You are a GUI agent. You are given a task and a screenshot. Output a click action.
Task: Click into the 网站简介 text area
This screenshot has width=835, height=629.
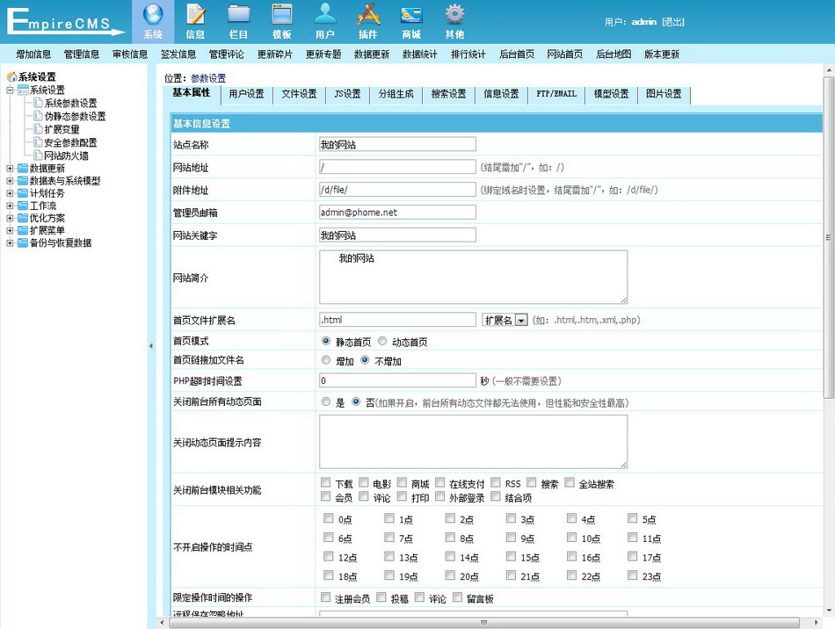[474, 278]
